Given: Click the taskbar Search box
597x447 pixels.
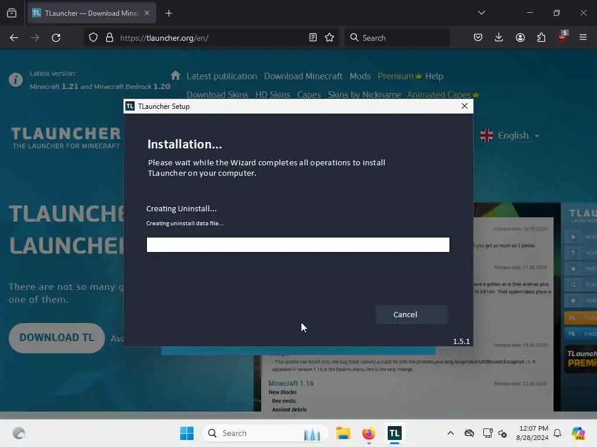Looking at the screenshot, I should click(x=265, y=433).
